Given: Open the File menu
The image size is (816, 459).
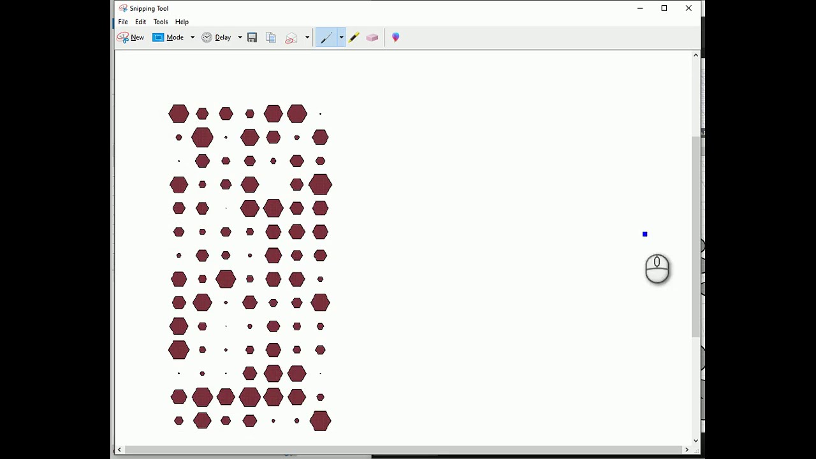Looking at the screenshot, I should tap(123, 22).
